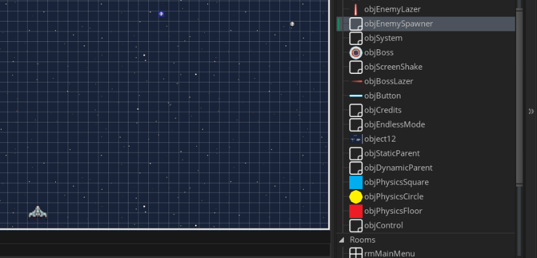Select objPhysicsSquare in the asset tree
Image resolution: width=537 pixels, height=258 pixels.
click(397, 182)
